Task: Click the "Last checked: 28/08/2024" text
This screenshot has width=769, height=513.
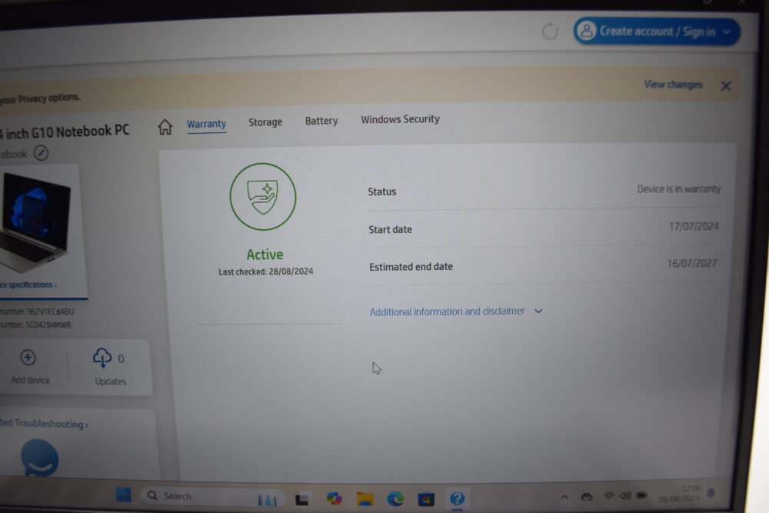Action: (x=266, y=271)
